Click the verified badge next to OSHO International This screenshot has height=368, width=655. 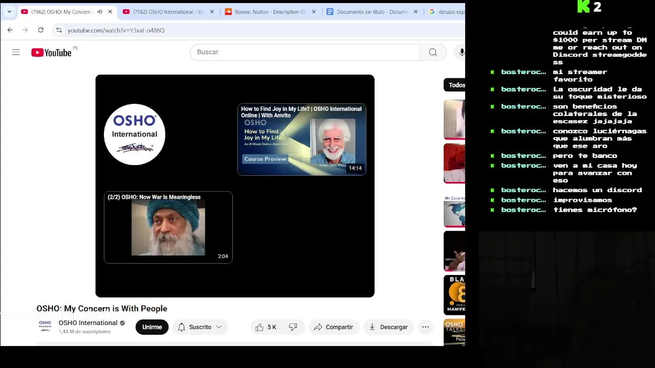[x=122, y=323]
